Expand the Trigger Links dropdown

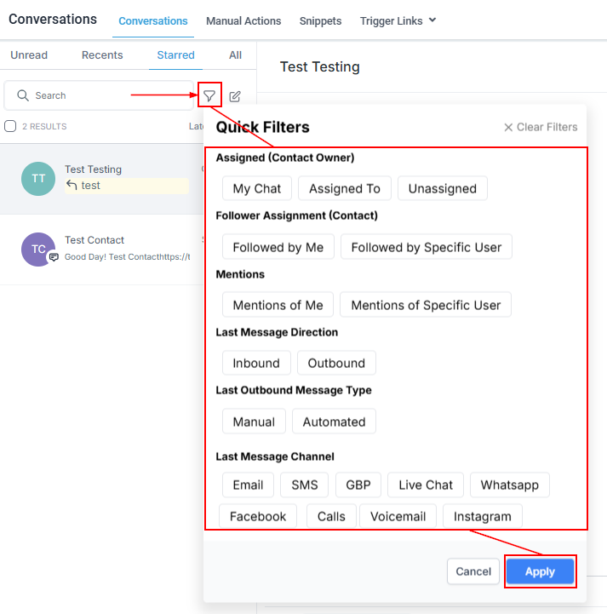point(398,20)
